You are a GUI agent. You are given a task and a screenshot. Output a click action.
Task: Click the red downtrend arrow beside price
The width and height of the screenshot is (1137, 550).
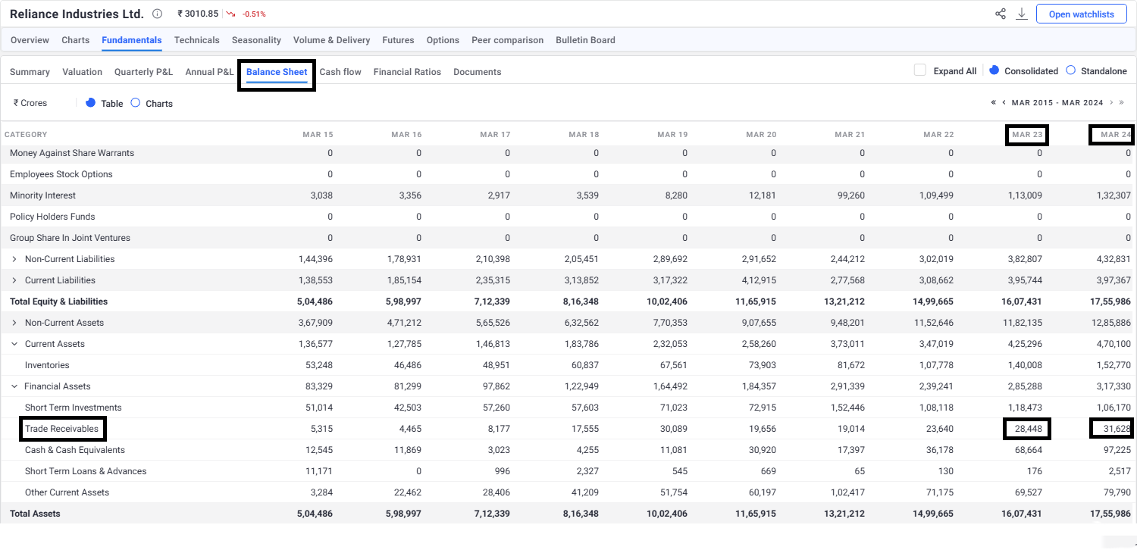click(231, 14)
